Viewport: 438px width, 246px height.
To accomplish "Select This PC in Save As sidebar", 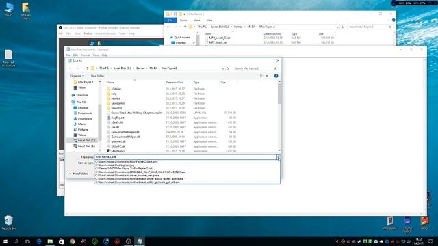I will pos(79,102).
